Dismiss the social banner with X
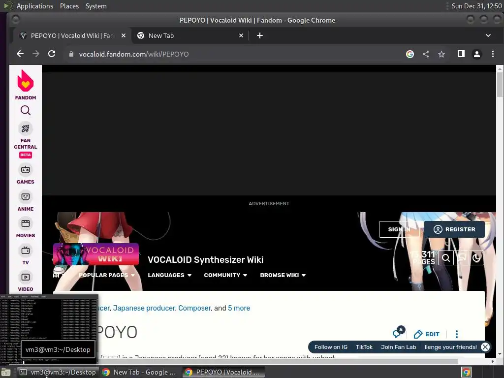The width and height of the screenshot is (504, 378). pos(485,347)
